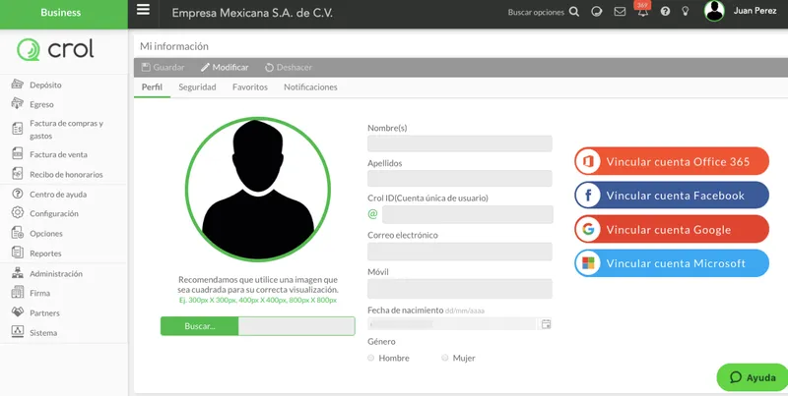Open Juan Perez user avatar
Image resolution: width=788 pixels, height=396 pixels.
715,11
